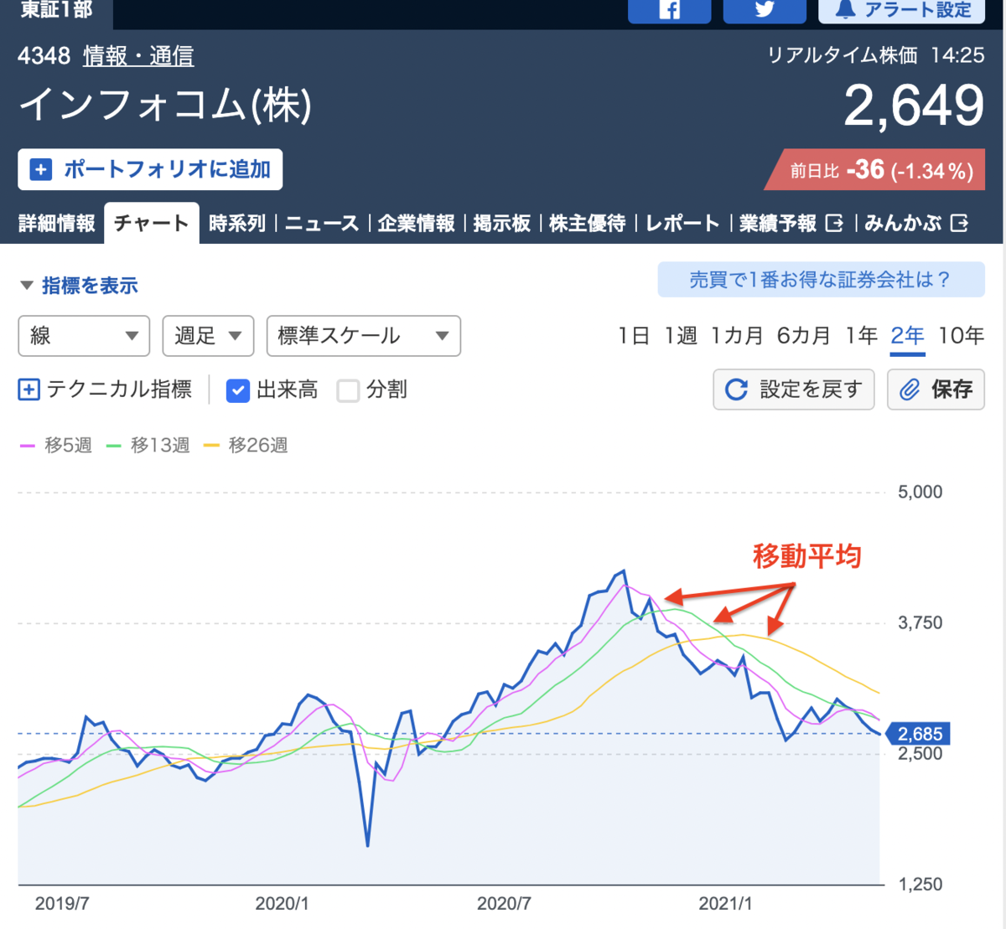Screen dimensions: 1006x929
Task: Click インフォコム(株) company name
Action: coord(165,106)
